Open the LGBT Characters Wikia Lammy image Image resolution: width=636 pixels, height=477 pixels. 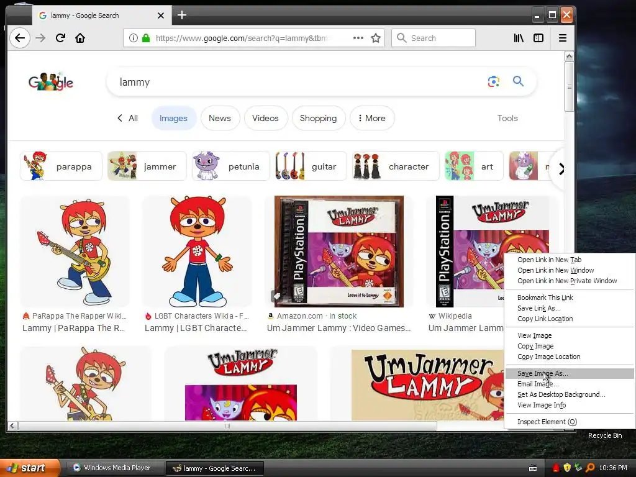[197, 252]
